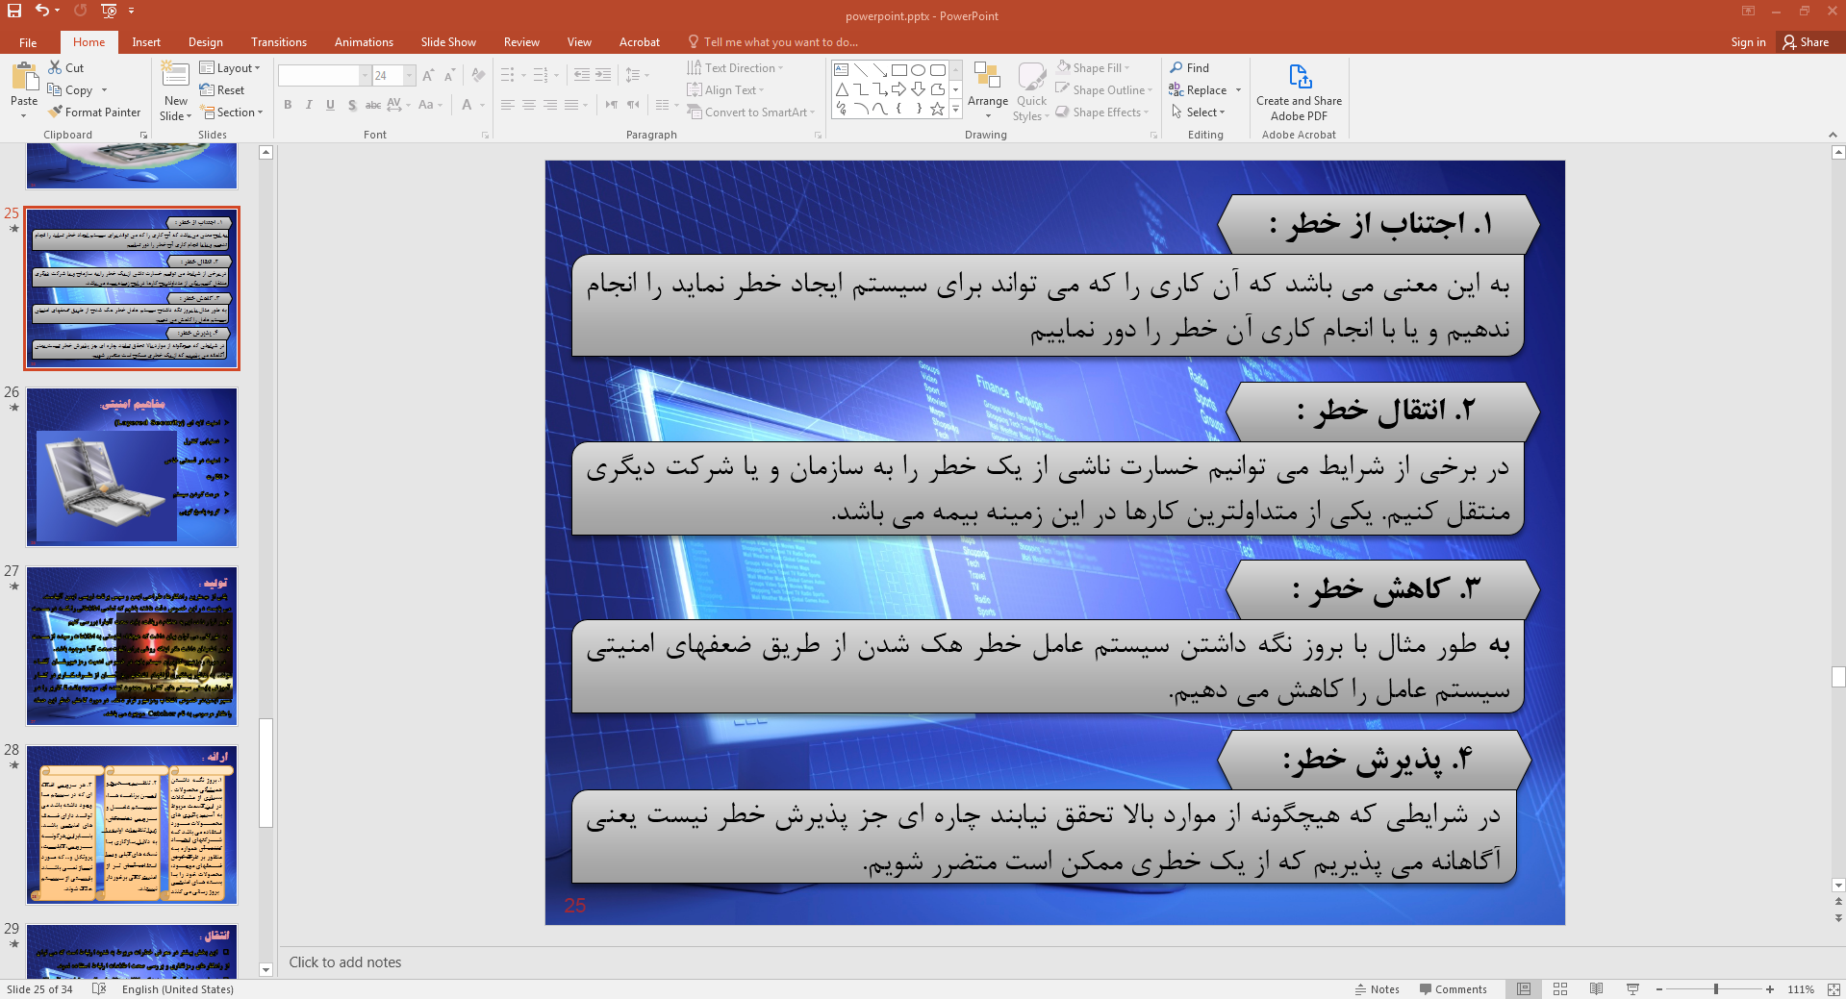Open the Layout dropdown
The height and width of the screenshot is (999, 1846).
pyautogui.click(x=230, y=68)
